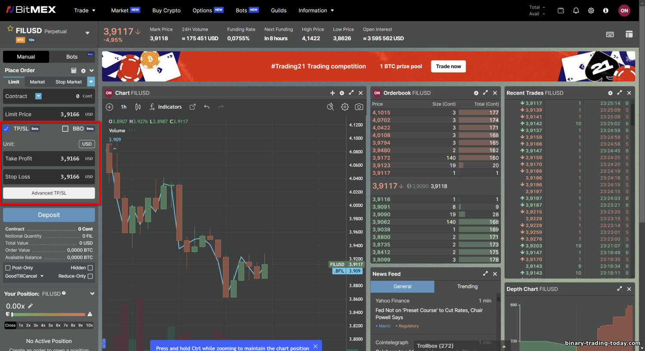This screenshot has height=351, width=645.
Task: Open chart properties gear in toolbar
Action: coord(345,107)
